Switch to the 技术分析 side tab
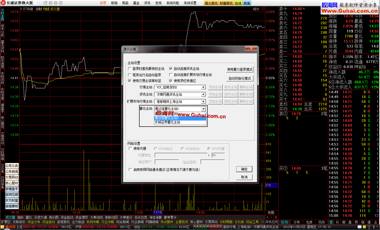Viewport: 380px width, 230px height. pos(2,31)
